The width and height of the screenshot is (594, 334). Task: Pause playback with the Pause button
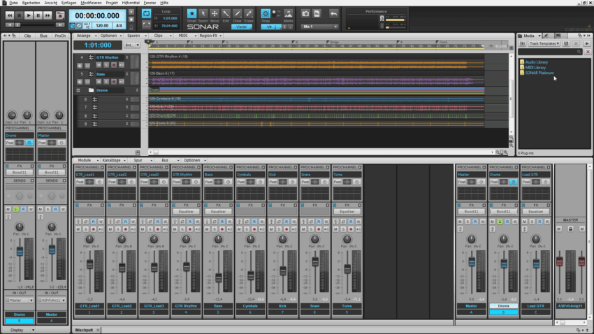pyautogui.click(x=38, y=15)
